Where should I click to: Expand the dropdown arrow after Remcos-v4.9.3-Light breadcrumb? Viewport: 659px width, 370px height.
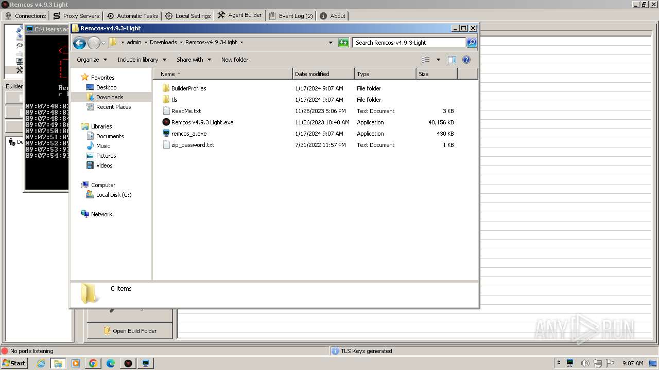click(x=241, y=43)
